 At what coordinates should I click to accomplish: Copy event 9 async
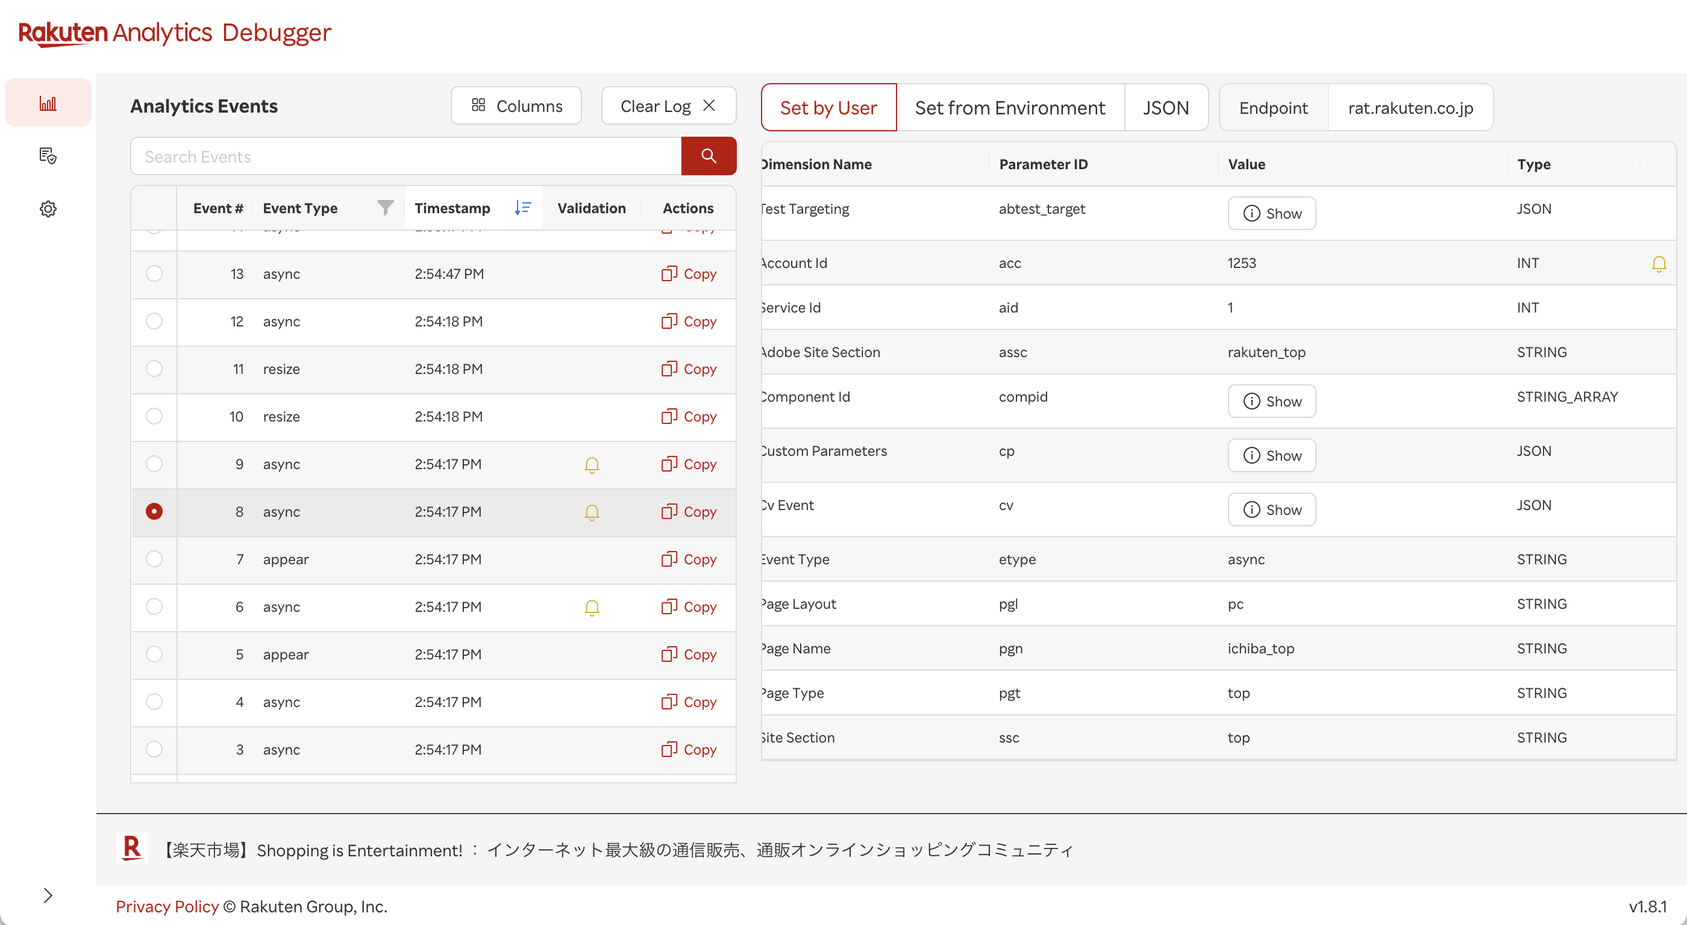click(x=688, y=464)
